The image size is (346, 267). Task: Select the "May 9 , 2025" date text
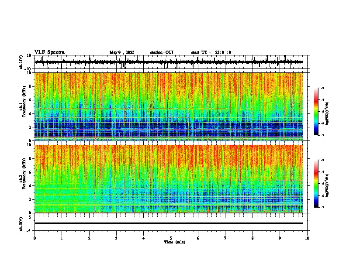(122, 52)
